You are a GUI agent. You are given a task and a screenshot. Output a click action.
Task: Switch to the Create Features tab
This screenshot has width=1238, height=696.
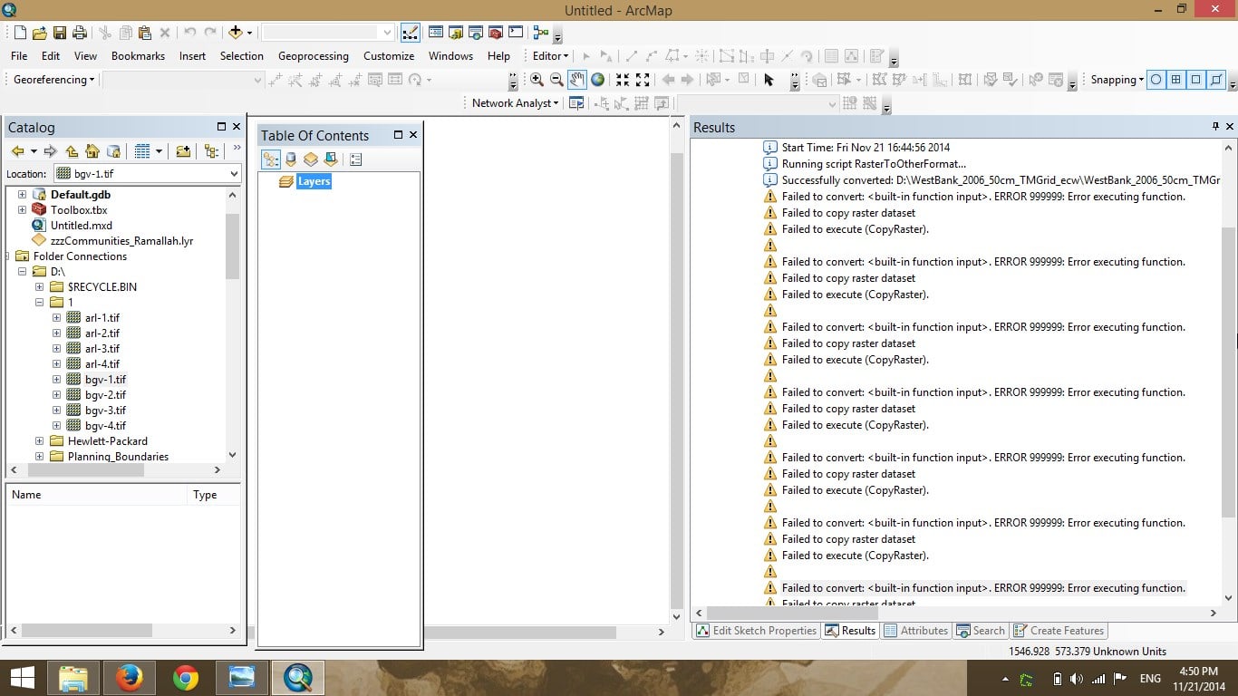click(1058, 631)
